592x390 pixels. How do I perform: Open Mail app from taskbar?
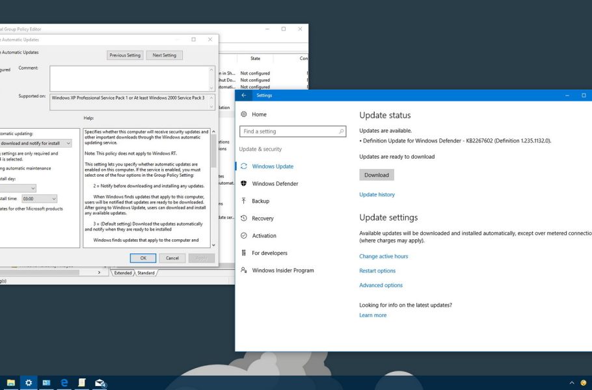100,383
